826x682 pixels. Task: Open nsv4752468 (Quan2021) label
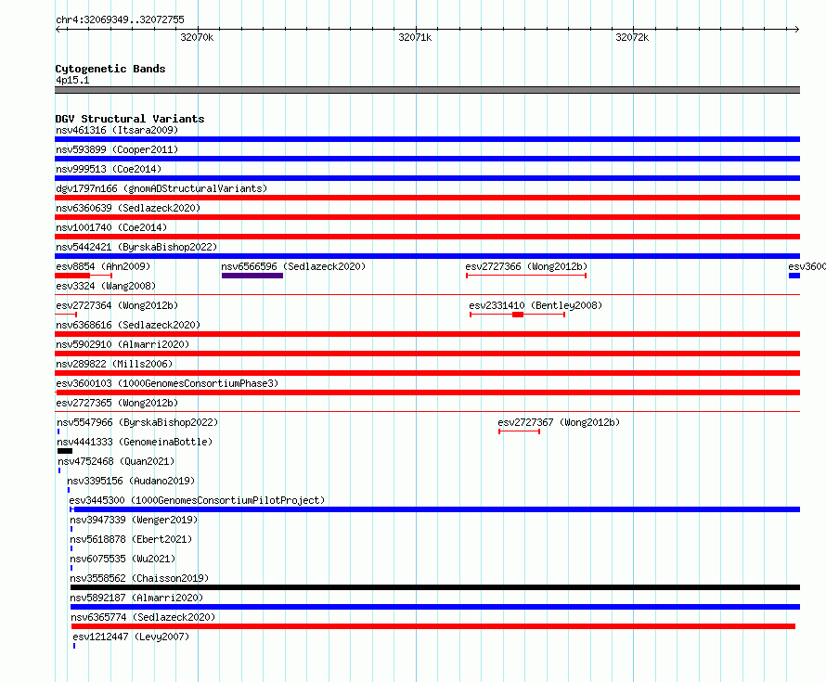coord(116,461)
